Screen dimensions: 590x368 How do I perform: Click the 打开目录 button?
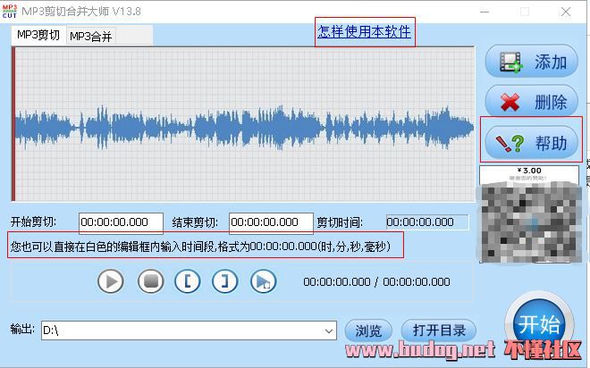(438, 330)
